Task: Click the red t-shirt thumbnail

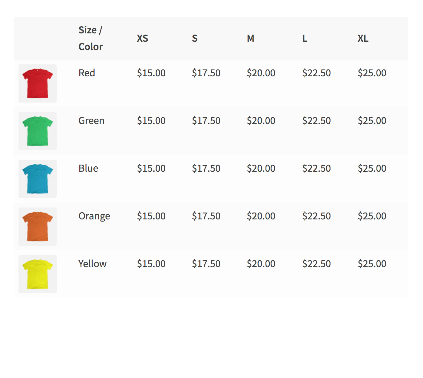Action: [38, 83]
